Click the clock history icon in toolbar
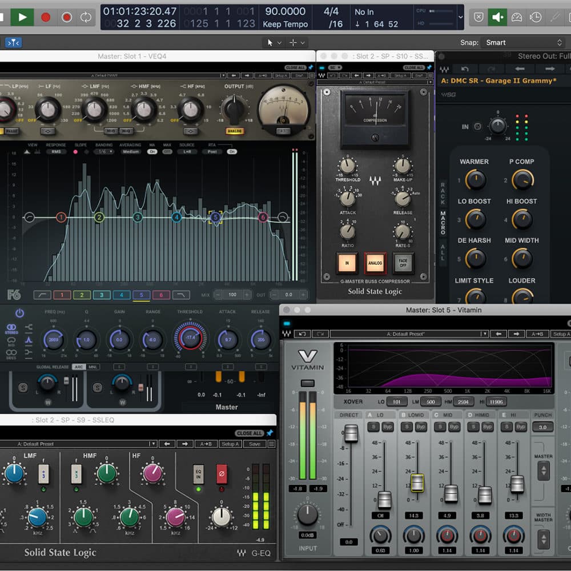 tap(536, 17)
